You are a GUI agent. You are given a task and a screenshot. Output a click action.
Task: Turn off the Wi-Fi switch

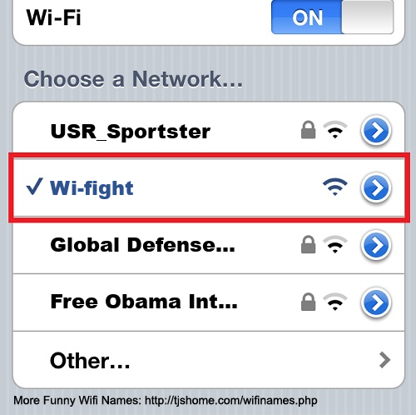click(x=332, y=17)
